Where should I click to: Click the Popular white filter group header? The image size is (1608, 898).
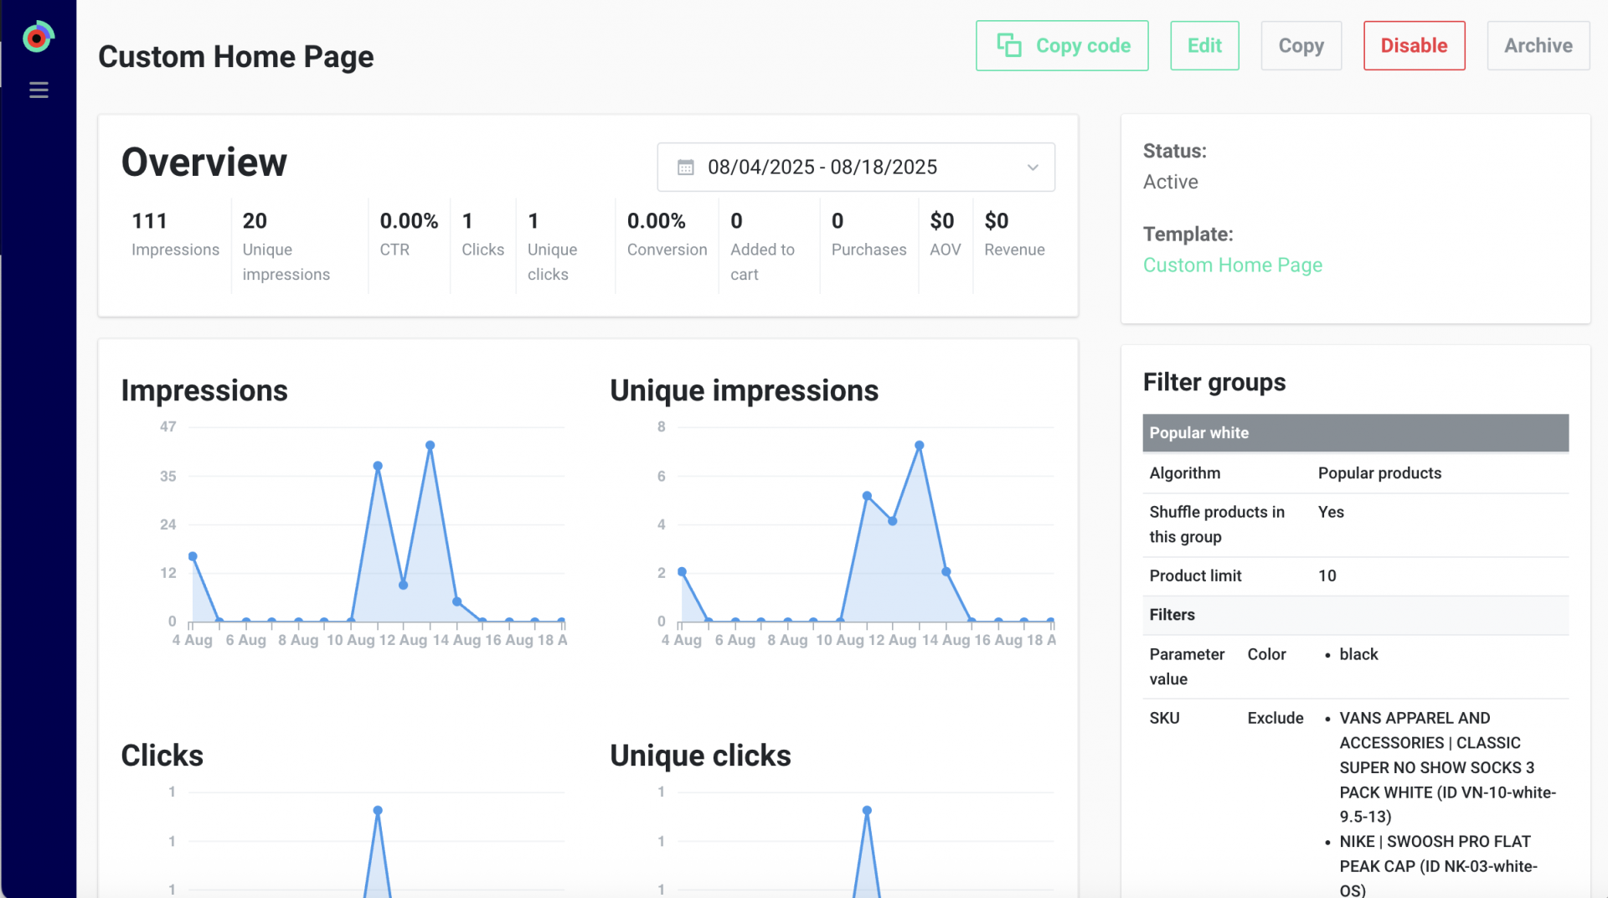[x=1355, y=433]
